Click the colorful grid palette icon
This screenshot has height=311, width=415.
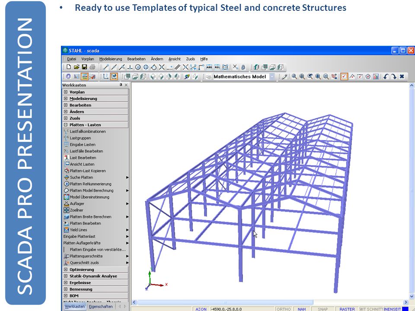pos(376,77)
